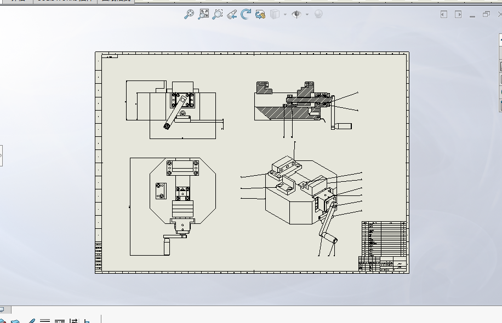
Task: Click the flashlight-shaped view tool icon
Action: tap(232, 14)
